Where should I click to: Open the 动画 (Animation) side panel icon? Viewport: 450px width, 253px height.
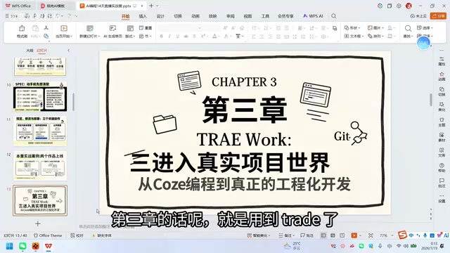click(442, 77)
